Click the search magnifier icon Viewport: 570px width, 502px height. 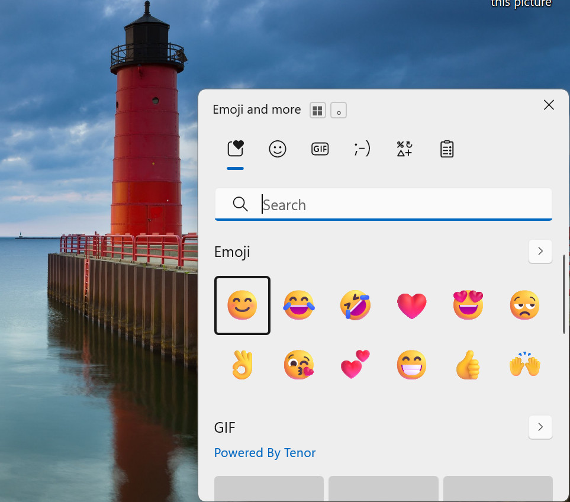[x=240, y=204]
